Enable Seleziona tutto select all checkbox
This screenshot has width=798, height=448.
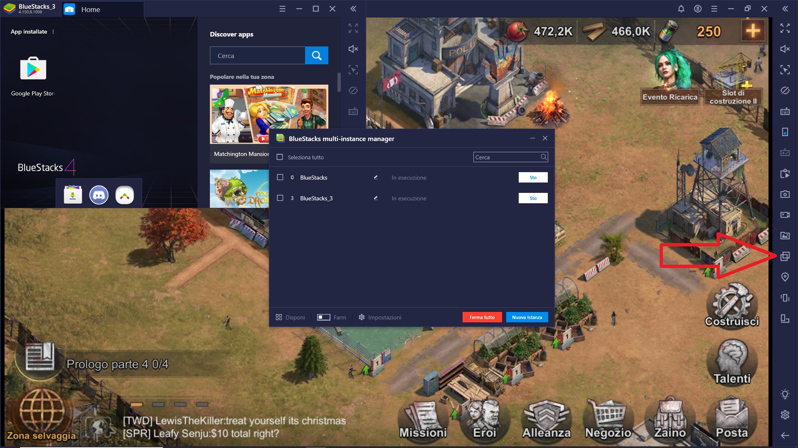coord(280,157)
